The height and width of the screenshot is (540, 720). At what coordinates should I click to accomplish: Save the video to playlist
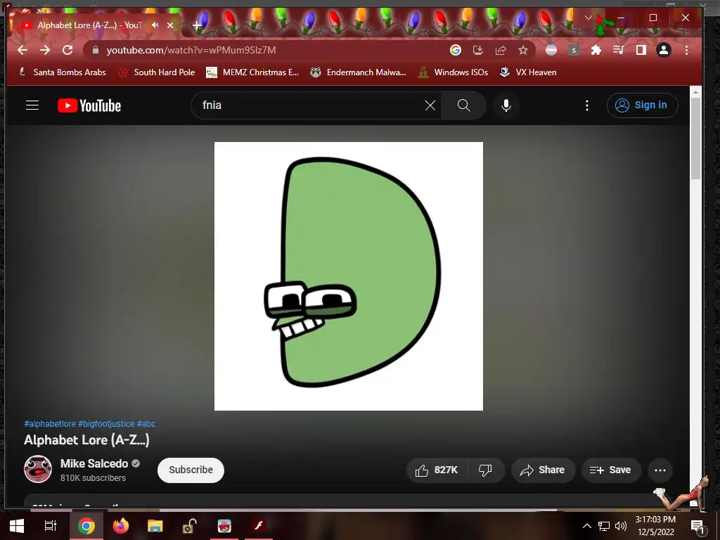point(611,470)
